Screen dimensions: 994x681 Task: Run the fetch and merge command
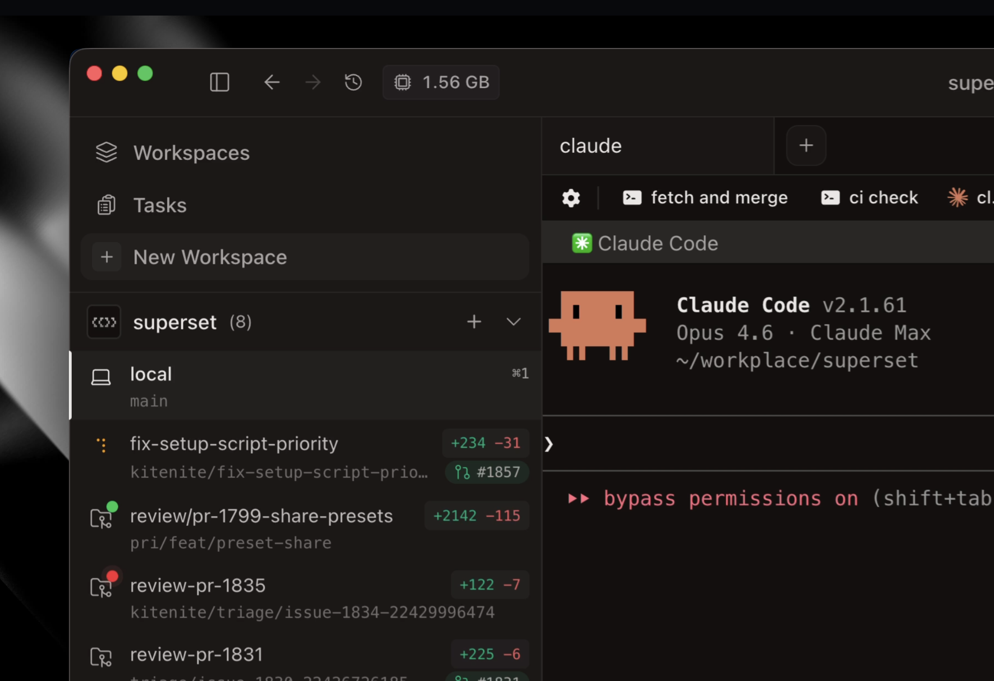(718, 198)
